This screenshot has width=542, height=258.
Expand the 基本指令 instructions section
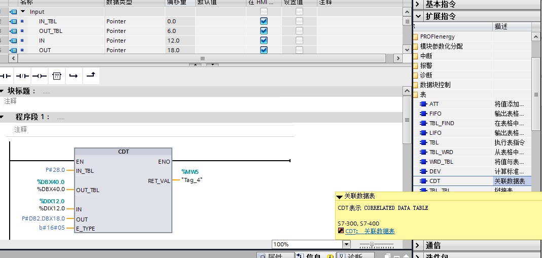click(440, 4)
